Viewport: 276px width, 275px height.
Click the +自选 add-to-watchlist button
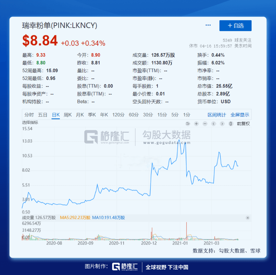point(236,26)
